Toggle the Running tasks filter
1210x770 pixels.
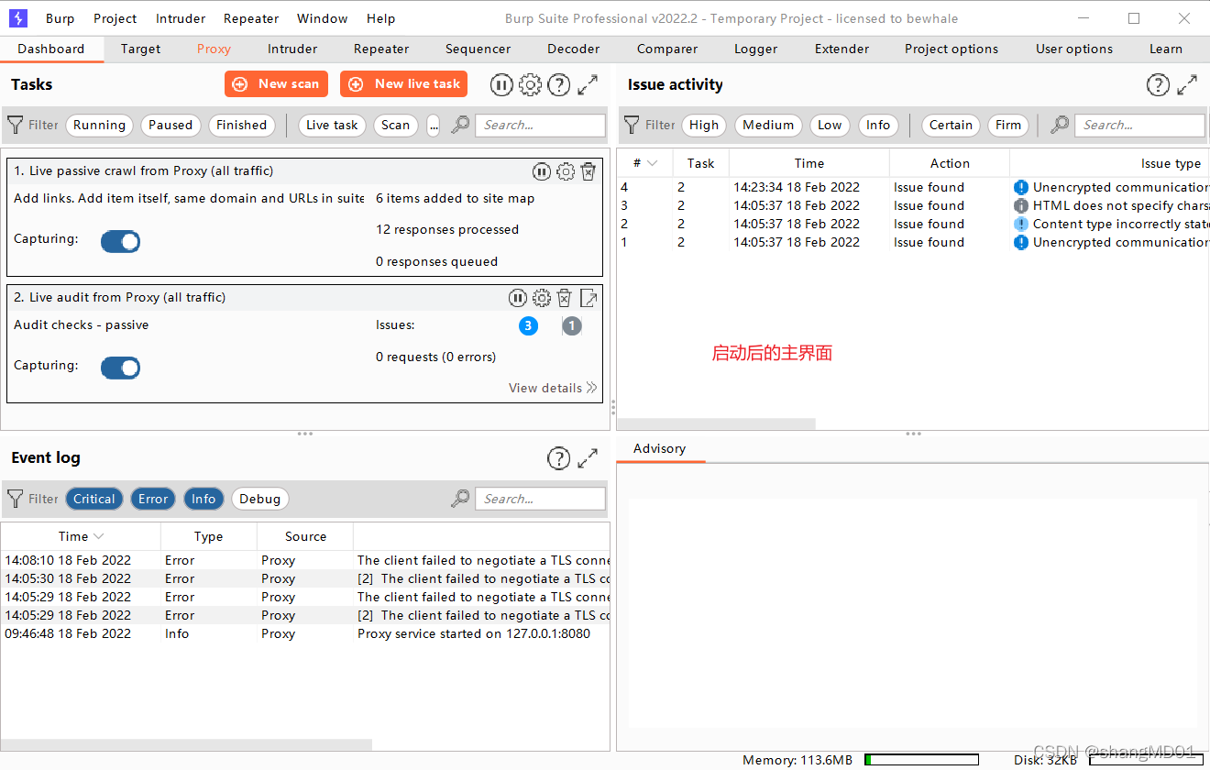click(x=99, y=126)
